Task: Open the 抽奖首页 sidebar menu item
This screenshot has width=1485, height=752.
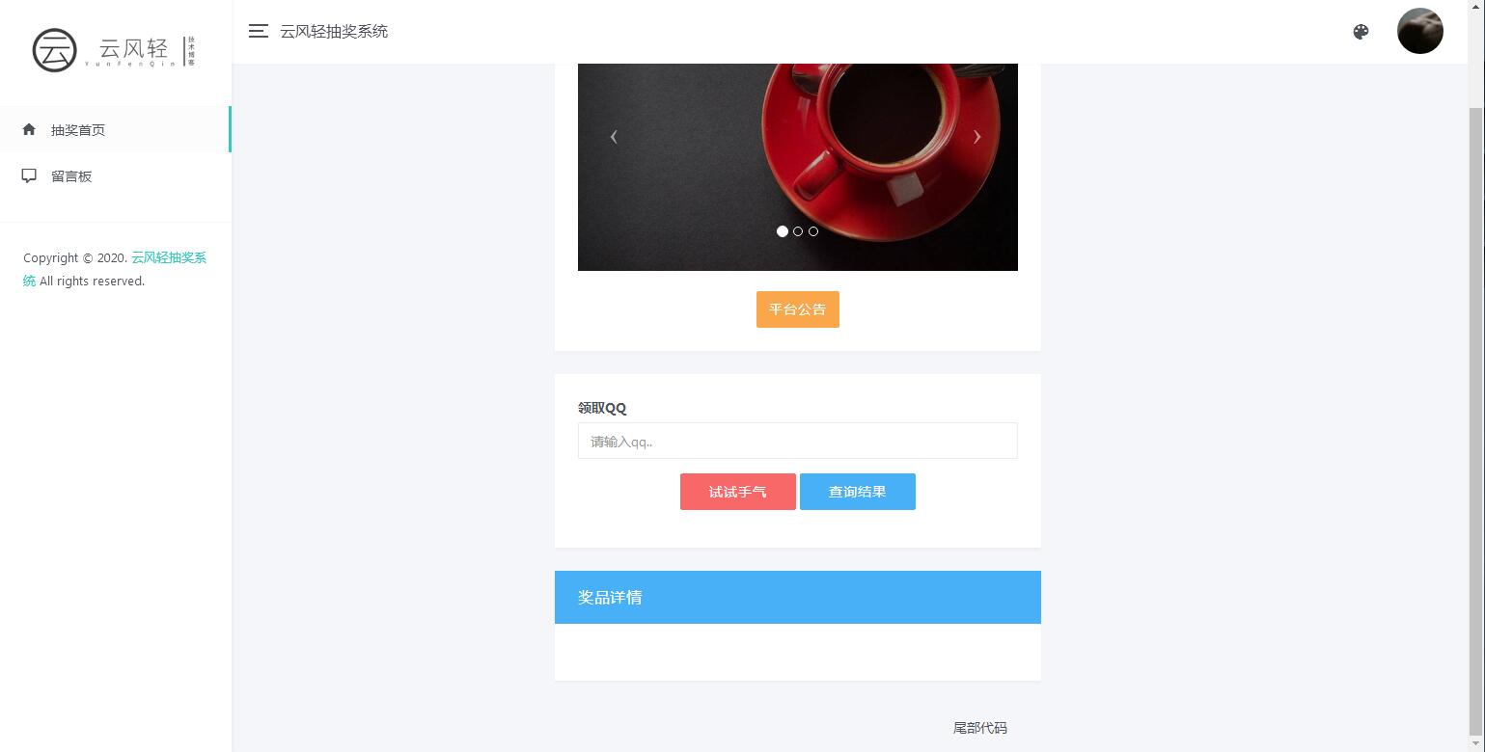Action: [x=78, y=129]
